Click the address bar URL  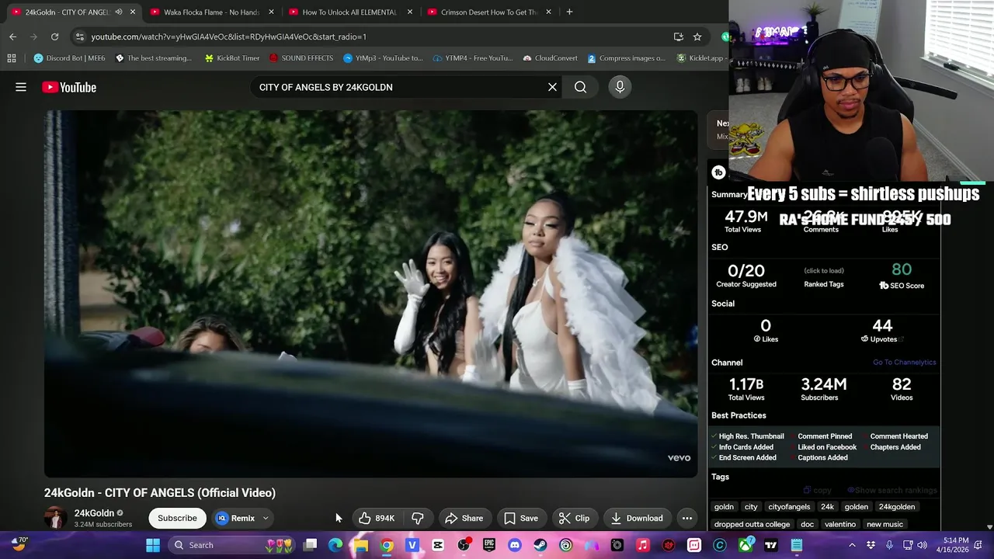point(228,36)
